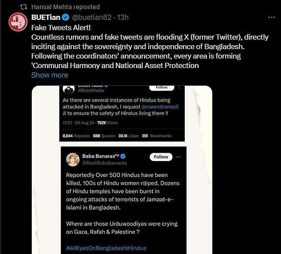This screenshot has height=254, width=281.
Task: Click Baba Banaras verified checkmark
Action: tap(123, 156)
